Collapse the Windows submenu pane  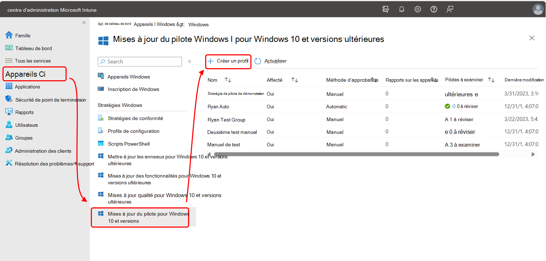[x=189, y=61]
